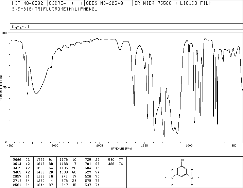This screenshot has width=243, height=188.
Task: Click the peak table entry 579
Action: point(88,181)
